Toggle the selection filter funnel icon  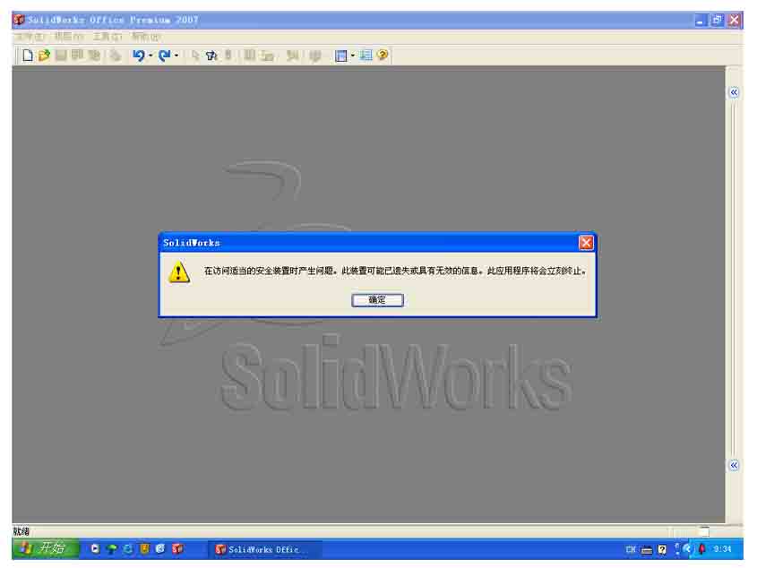(x=211, y=56)
